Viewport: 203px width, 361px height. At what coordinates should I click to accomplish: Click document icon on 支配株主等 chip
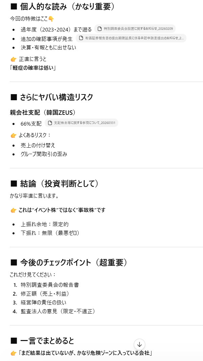point(50,123)
